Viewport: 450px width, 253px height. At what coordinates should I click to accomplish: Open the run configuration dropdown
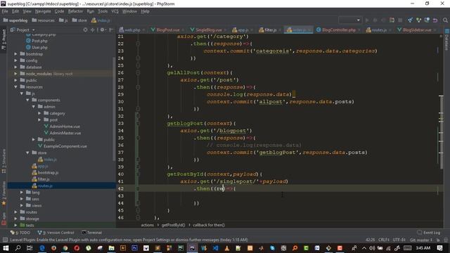pos(350,20)
